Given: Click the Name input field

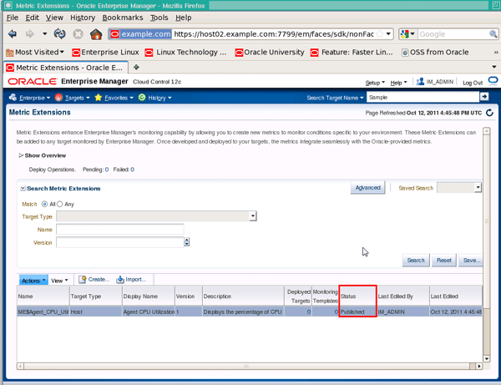Looking at the screenshot, I should click(x=119, y=229).
